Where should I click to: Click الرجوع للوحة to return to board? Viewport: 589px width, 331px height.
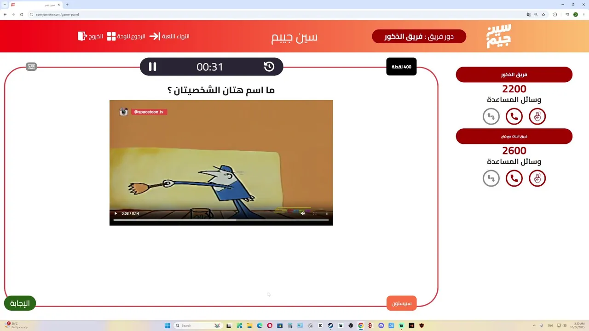click(x=126, y=36)
